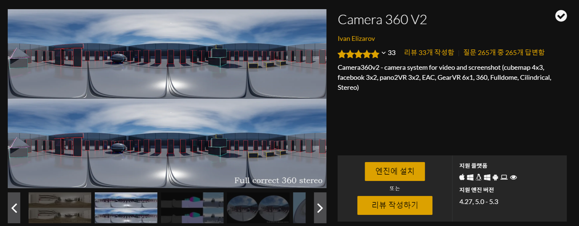Screen dimensions: 579x226
Task: Click the owned checkmark badge icon
Action: 561,16
